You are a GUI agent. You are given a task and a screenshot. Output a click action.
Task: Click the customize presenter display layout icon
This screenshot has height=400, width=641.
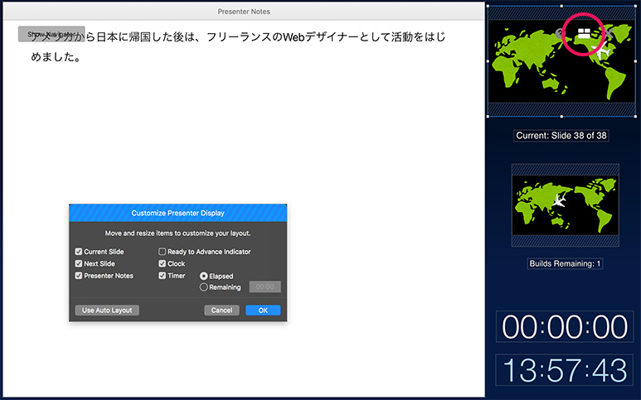click(584, 33)
